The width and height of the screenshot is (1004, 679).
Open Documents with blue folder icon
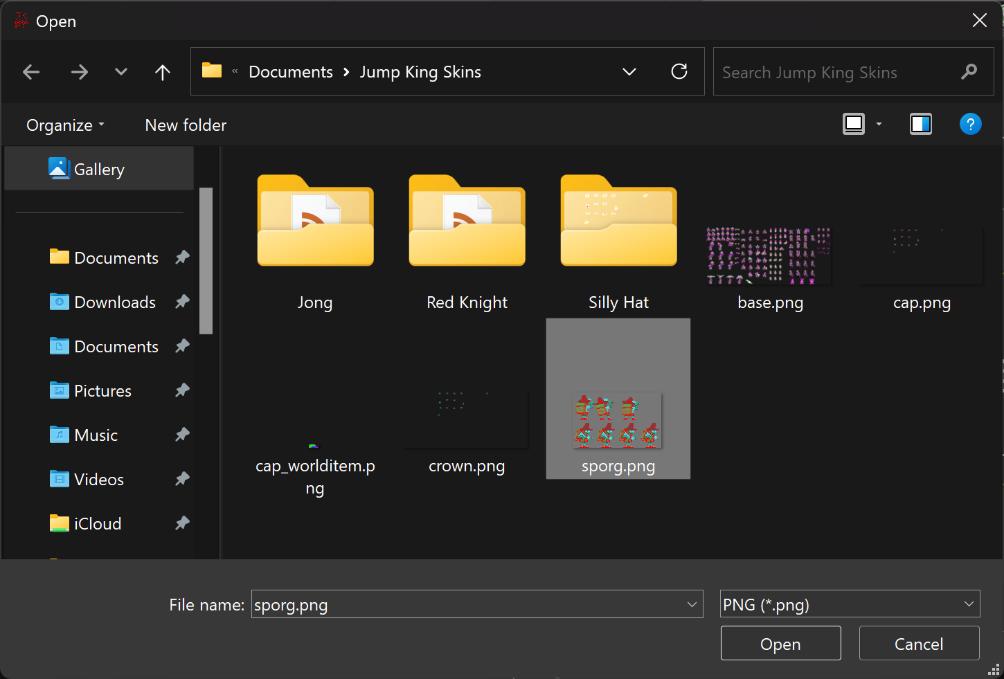coord(104,346)
